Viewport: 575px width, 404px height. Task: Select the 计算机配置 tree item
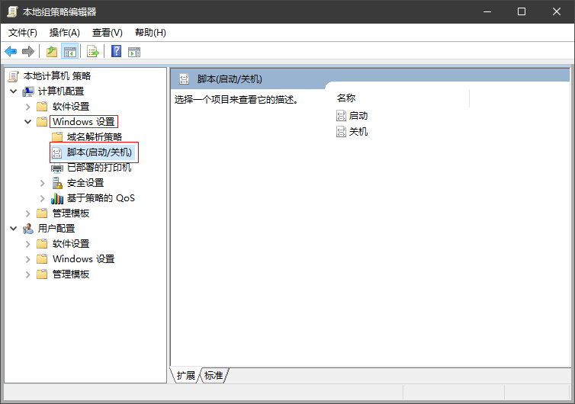point(61,91)
